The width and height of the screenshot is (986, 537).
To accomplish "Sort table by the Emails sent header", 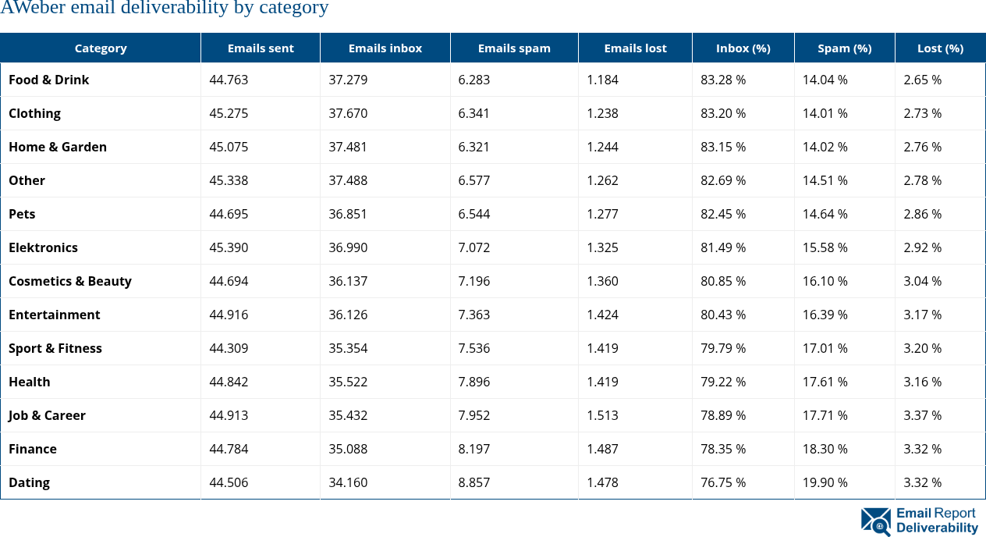I will point(261,48).
